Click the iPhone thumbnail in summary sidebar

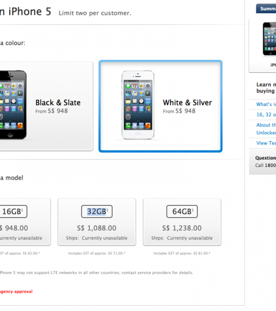tap(269, 39)
